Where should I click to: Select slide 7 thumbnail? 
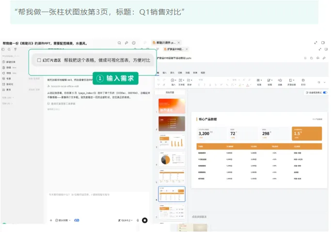[172, 212]
